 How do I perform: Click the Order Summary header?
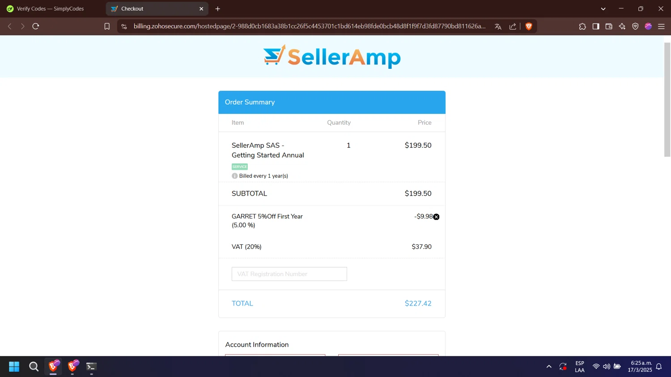tap(332, 102)
